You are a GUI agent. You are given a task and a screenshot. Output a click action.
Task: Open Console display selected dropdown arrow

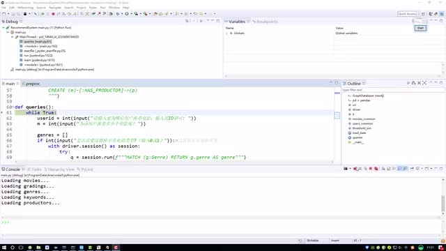click(422, 169)
